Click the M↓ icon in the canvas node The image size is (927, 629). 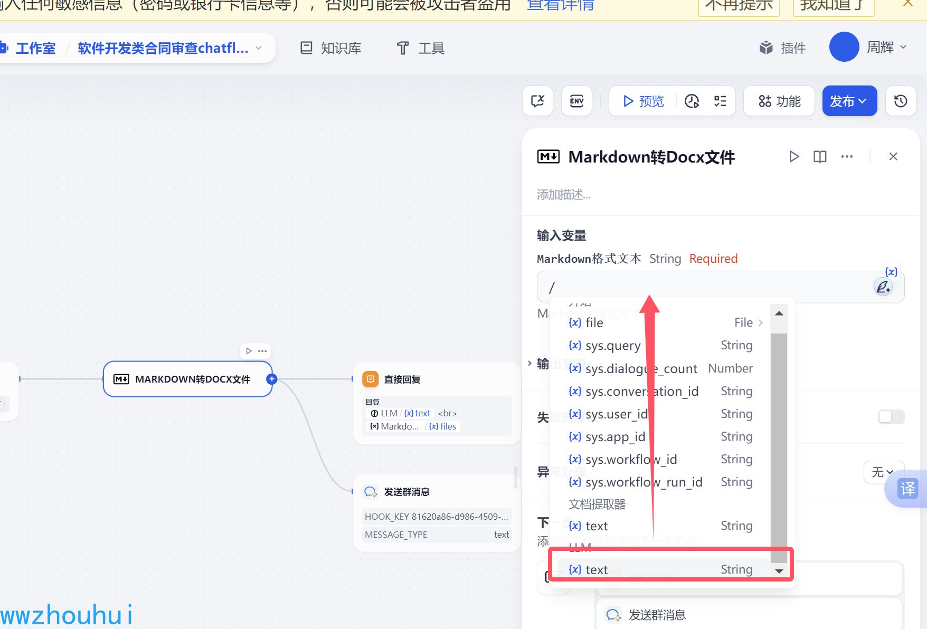tap(121, 379)
